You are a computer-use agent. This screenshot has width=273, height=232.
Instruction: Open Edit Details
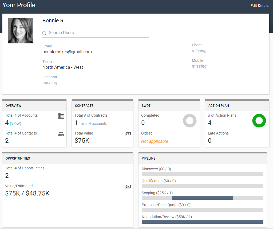click(260, 6)
